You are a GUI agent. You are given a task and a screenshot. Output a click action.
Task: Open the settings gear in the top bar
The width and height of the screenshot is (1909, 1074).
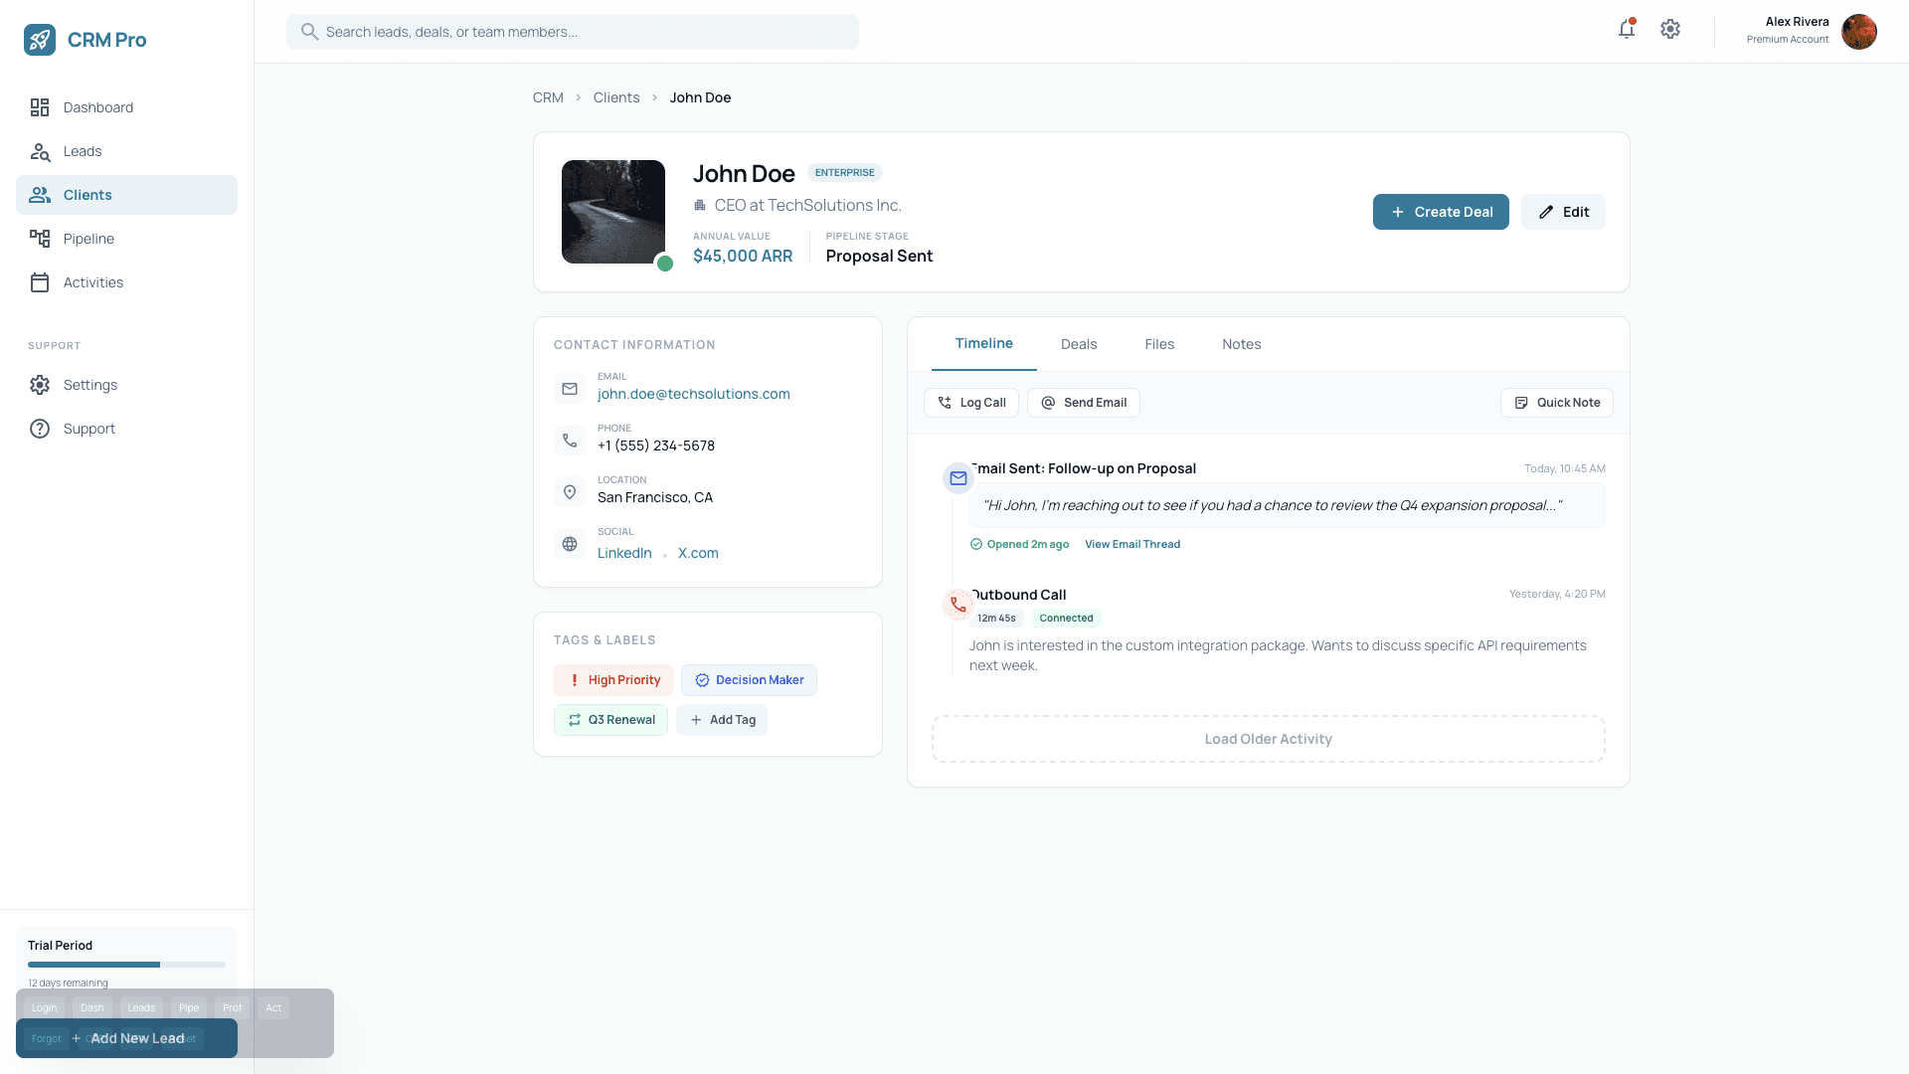pyautogui.click(x=1670, y=30)
